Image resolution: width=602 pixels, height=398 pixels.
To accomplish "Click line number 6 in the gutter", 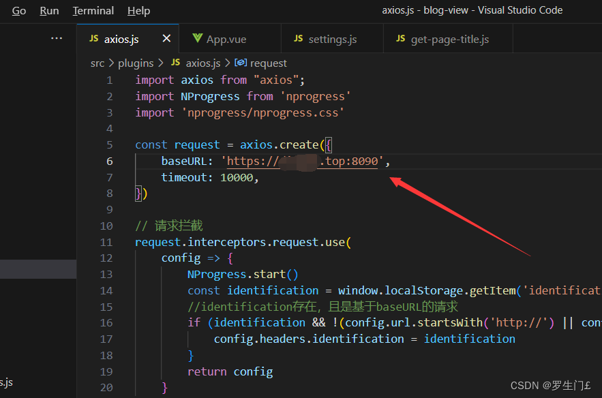I will 109,162.
